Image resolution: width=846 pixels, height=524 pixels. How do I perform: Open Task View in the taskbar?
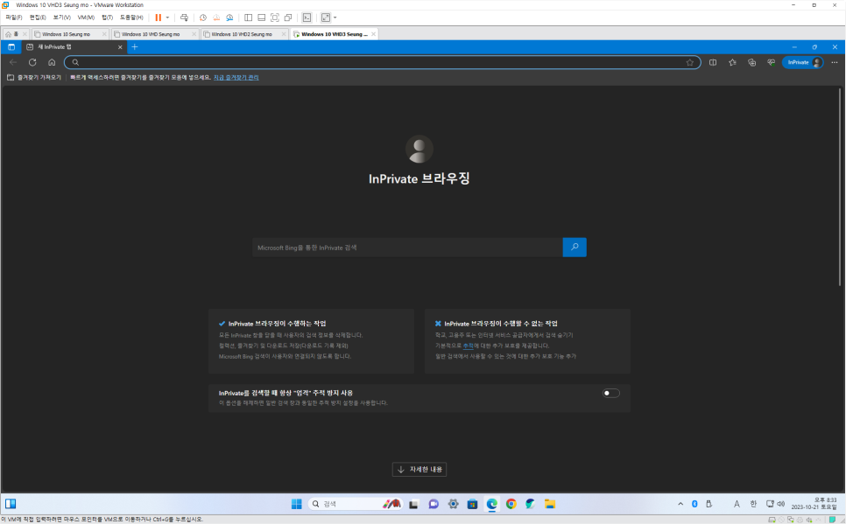click(x=414, y=504)
